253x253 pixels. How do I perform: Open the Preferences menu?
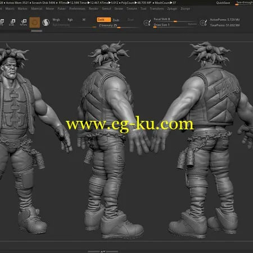pos(77,8)
